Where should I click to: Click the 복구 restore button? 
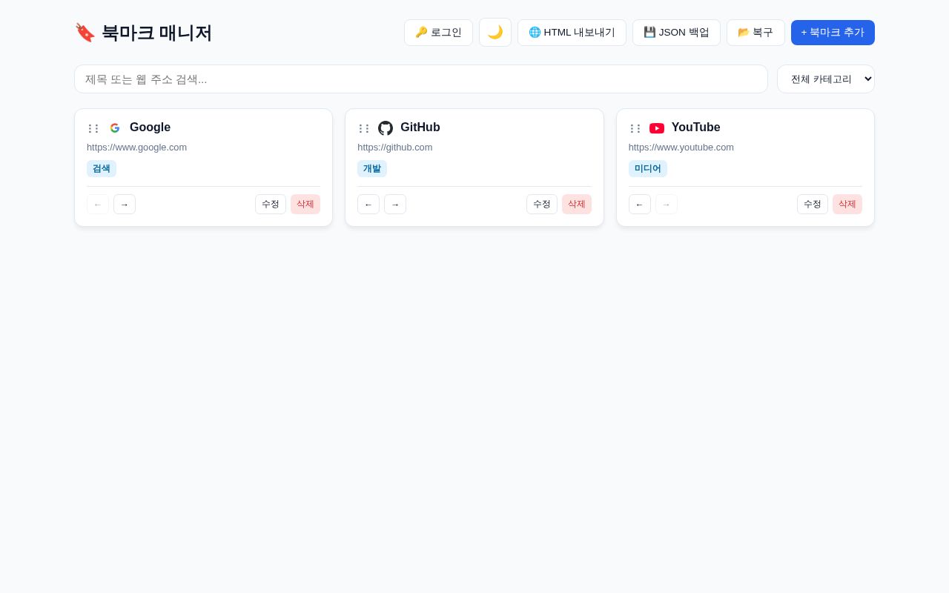coord(755,33)
